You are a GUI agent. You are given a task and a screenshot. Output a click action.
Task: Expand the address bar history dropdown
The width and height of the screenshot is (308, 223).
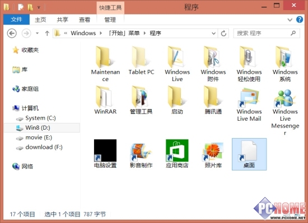coord(214,34)
